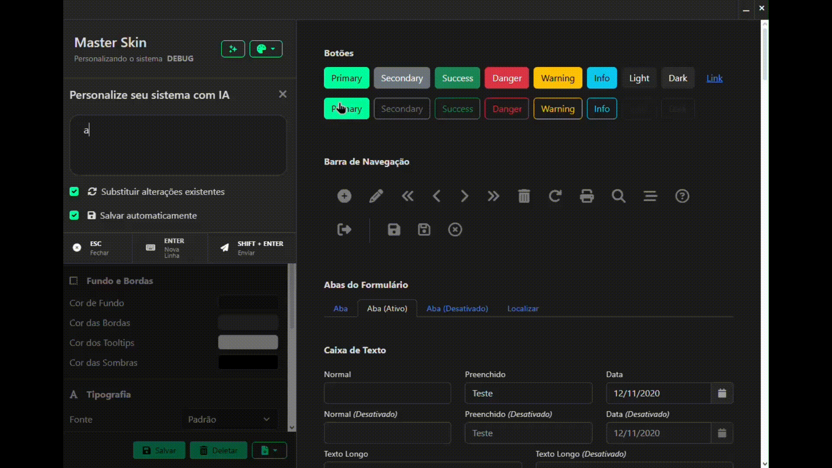Toggle Salvar automaticamente checkbox

(x=74, y=215)
